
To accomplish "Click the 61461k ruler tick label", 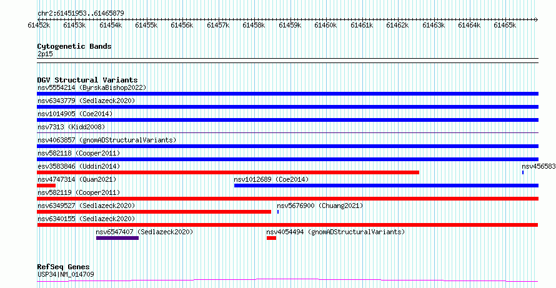I will 361,25.
